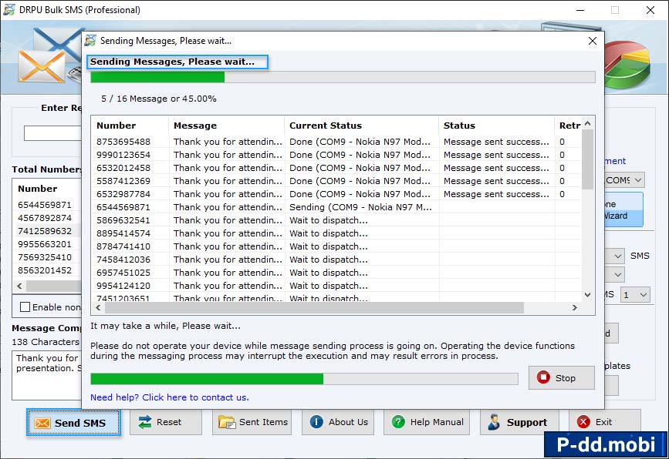Click the recipient number input field in main window

click(53, 133)
